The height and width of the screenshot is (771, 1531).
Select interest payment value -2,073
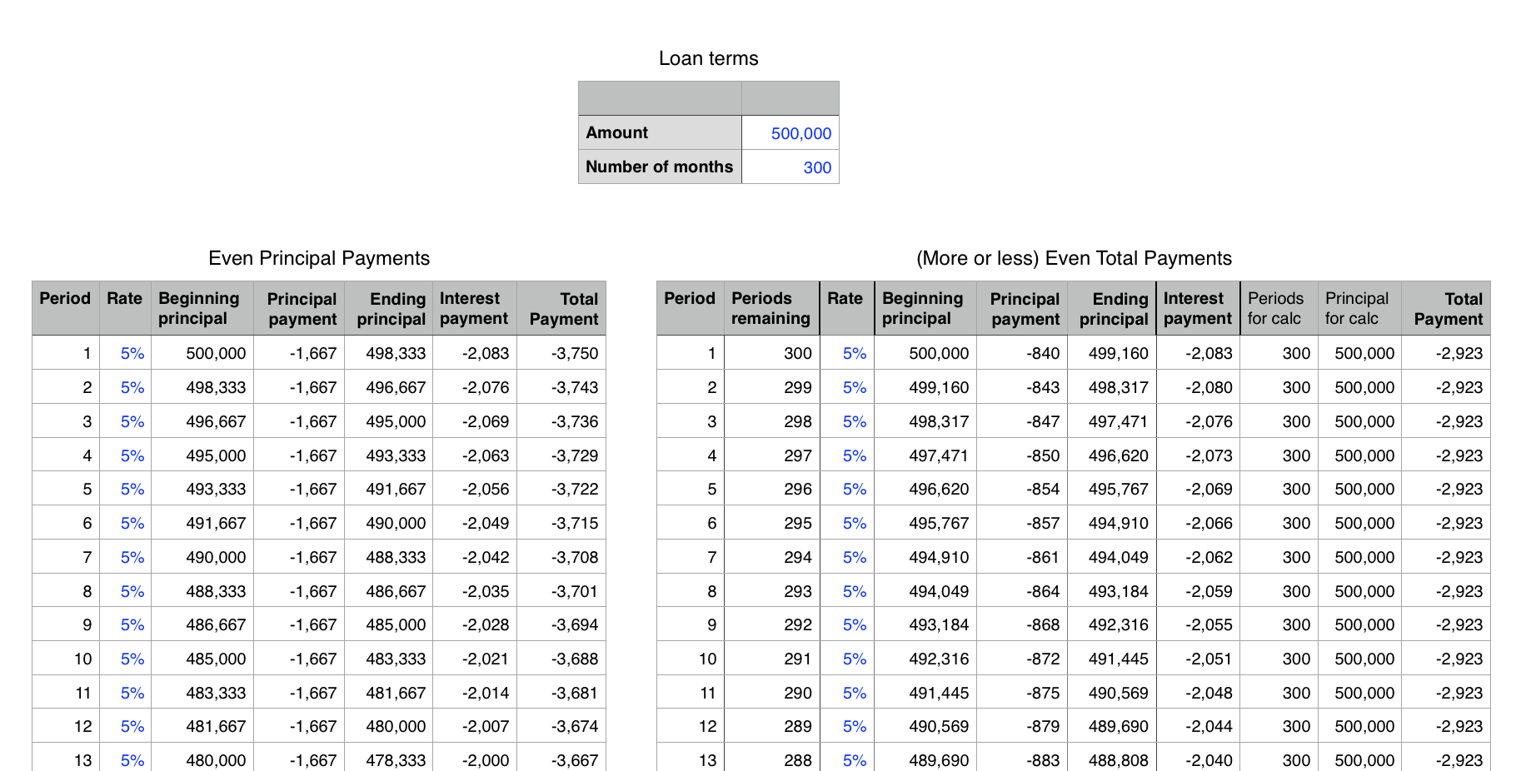click(1198, 455)
